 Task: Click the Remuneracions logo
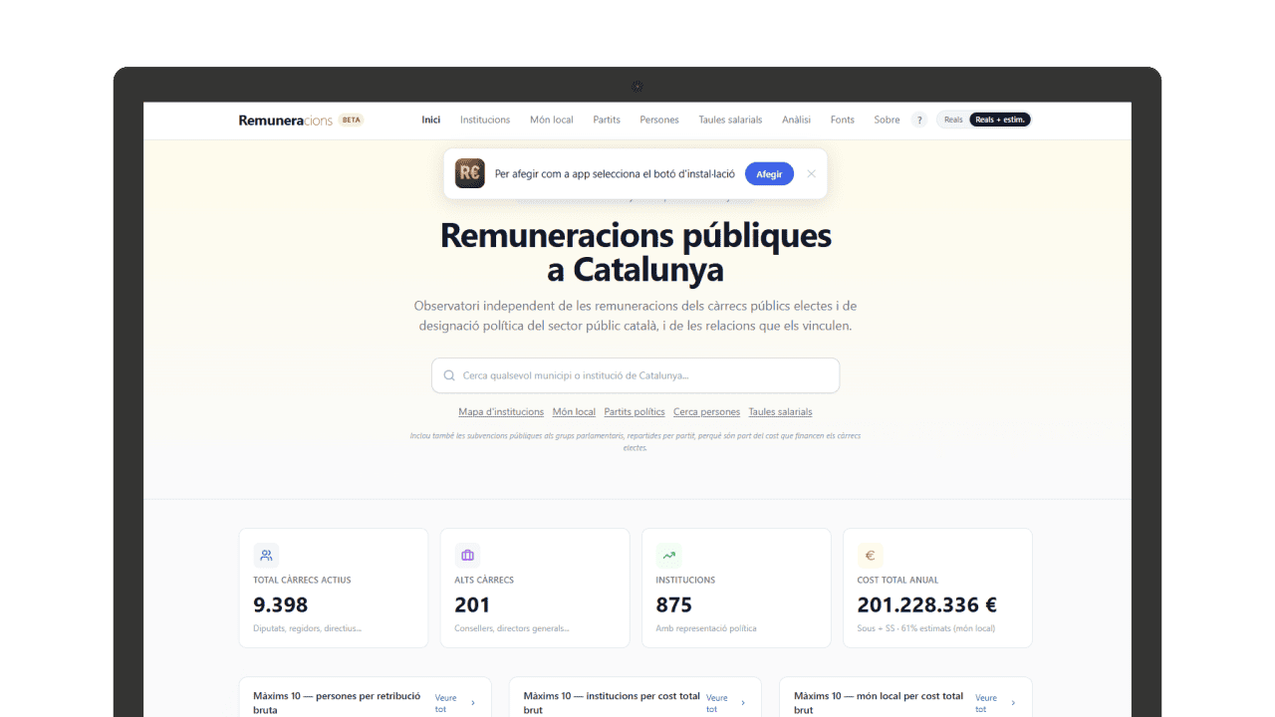[285, 119]
